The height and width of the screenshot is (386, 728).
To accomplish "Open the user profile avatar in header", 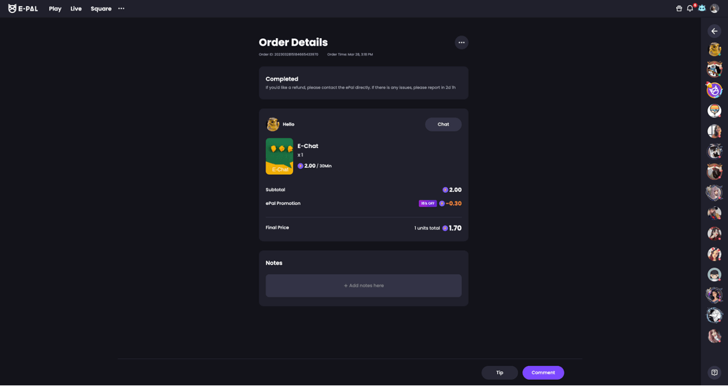I will [x=714, y=9].
